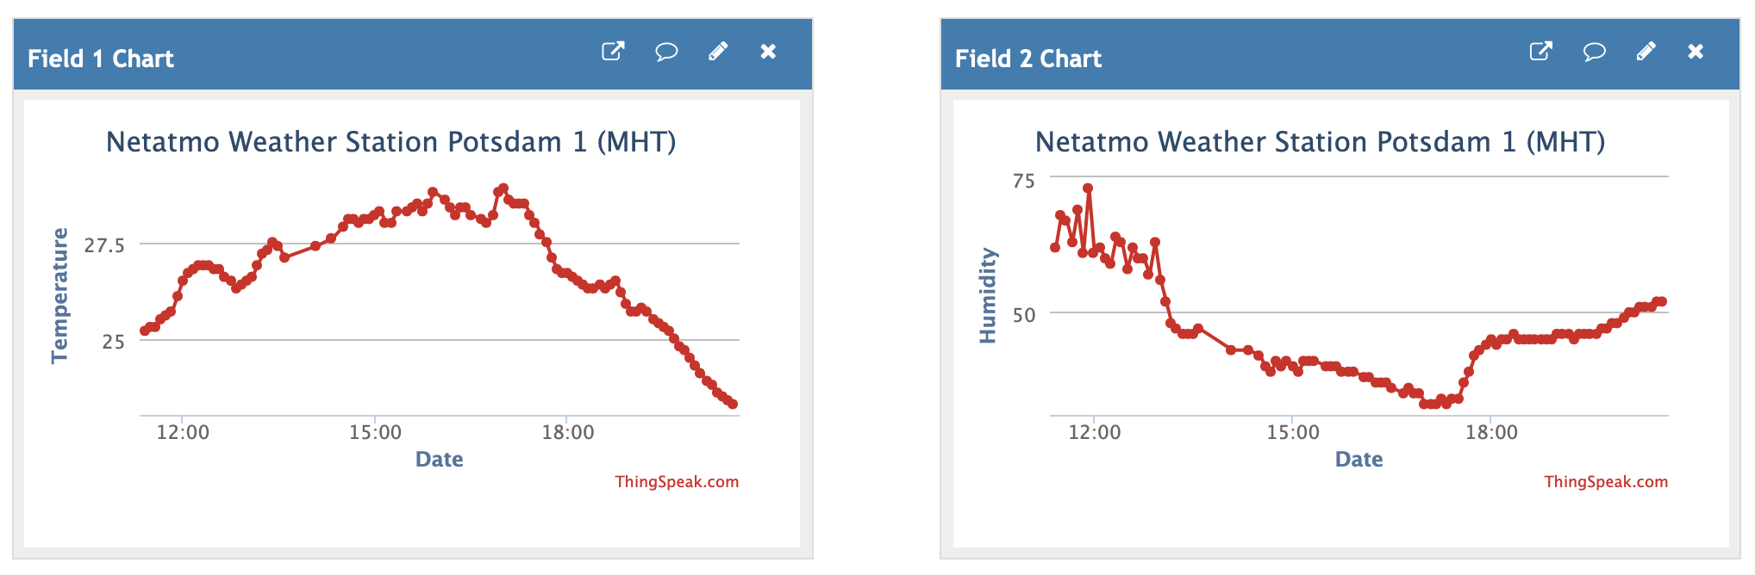Click ThingSpeak.com link under humidity chart
Viewport: 1755px width, 575px height.
point(1606,482)
